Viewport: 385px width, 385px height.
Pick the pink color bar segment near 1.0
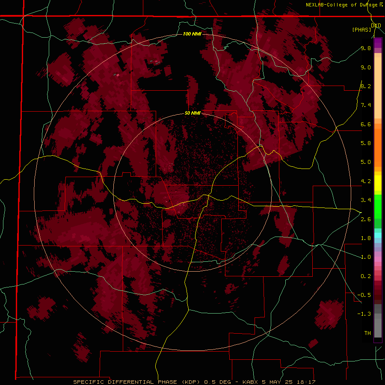coord(378,259)
